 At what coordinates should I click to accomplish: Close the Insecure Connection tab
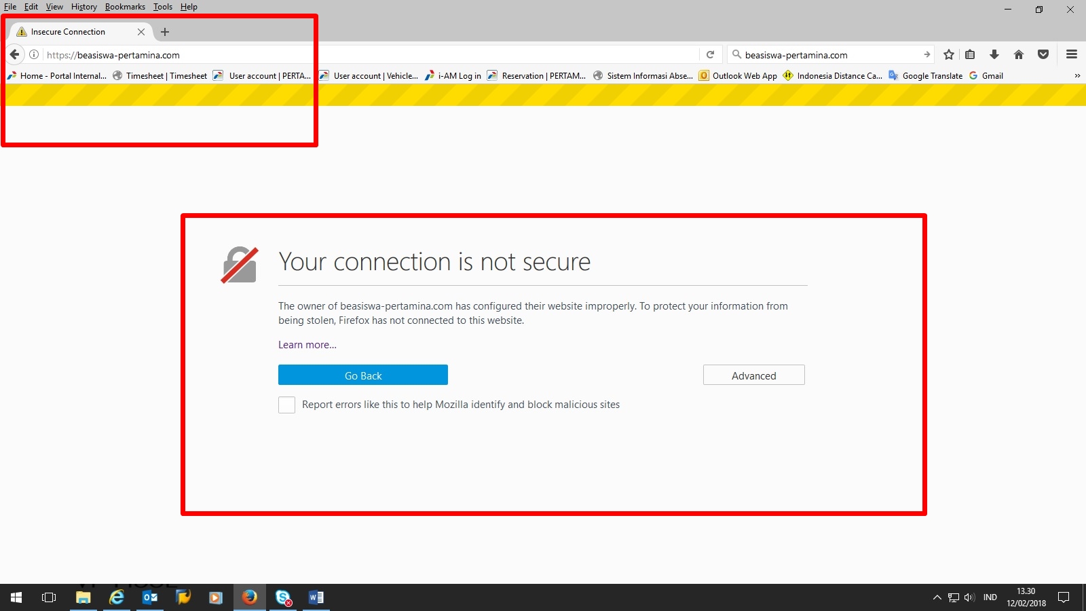pyautogui.click(x=141, y=32)
